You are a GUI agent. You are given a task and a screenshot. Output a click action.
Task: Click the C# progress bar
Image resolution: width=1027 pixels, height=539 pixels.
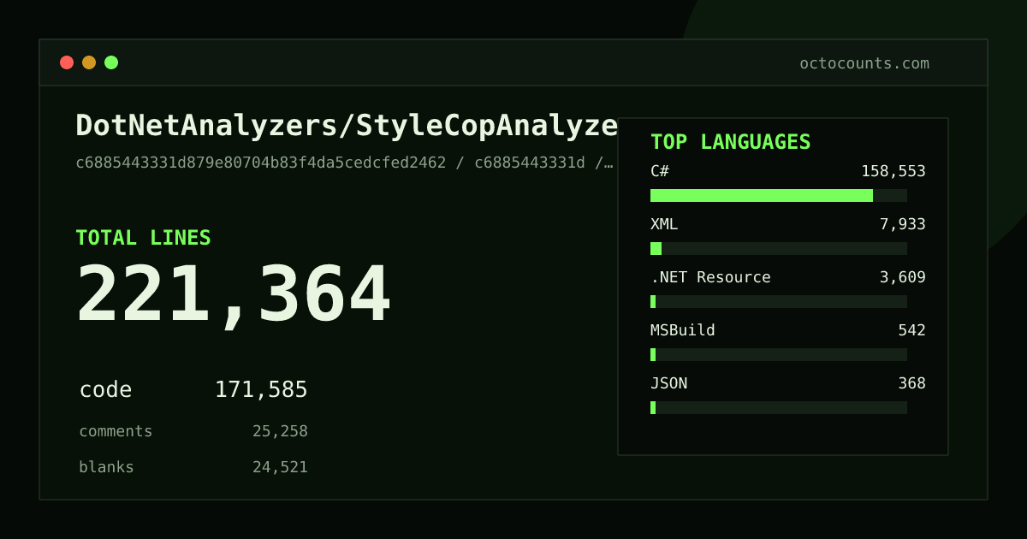point(779,195)
